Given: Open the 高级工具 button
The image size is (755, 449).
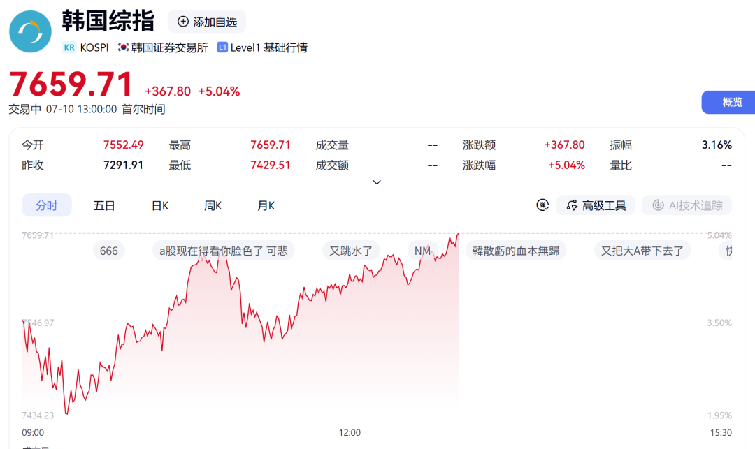Looking at the screenshot, I should tap(596, 205).
